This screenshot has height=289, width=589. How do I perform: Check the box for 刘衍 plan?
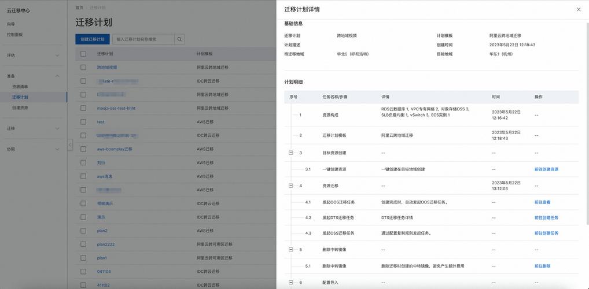click(83, 163)
